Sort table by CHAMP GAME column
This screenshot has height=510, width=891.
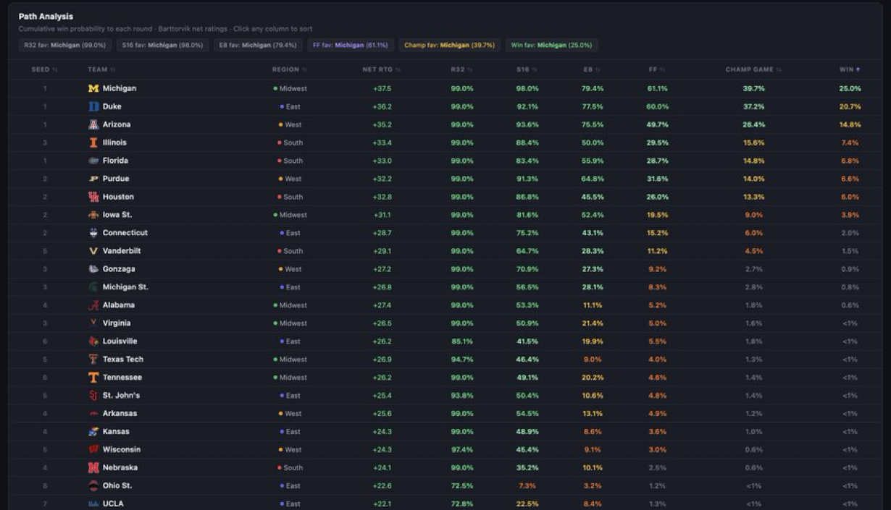753,69
